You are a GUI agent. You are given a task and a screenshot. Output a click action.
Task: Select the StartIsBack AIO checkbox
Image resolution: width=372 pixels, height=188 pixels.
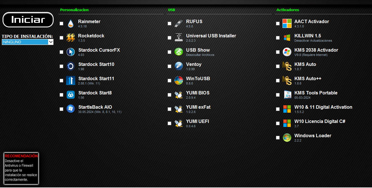(x=61, y=109)
